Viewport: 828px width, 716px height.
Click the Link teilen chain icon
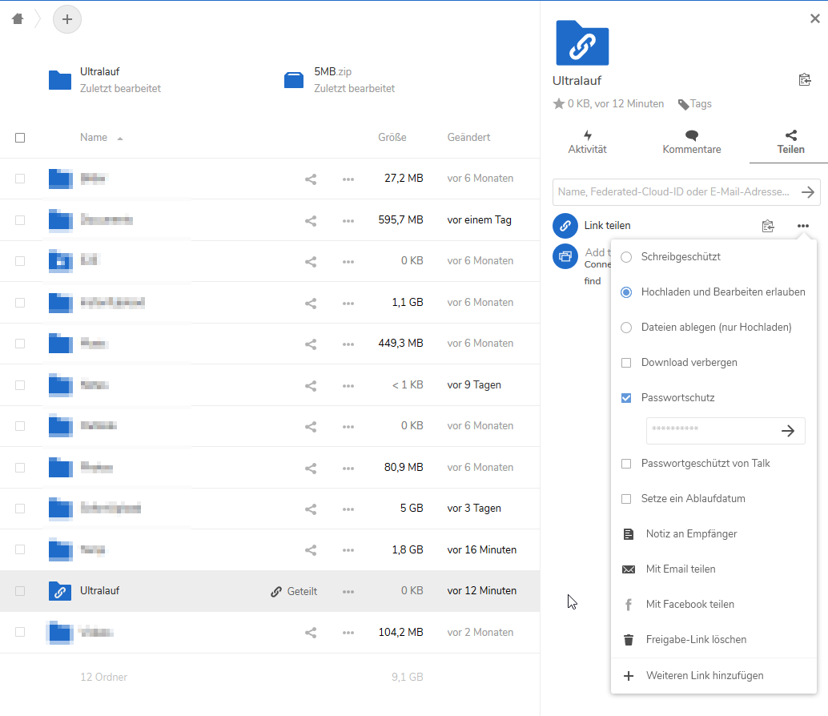(565, 226)
